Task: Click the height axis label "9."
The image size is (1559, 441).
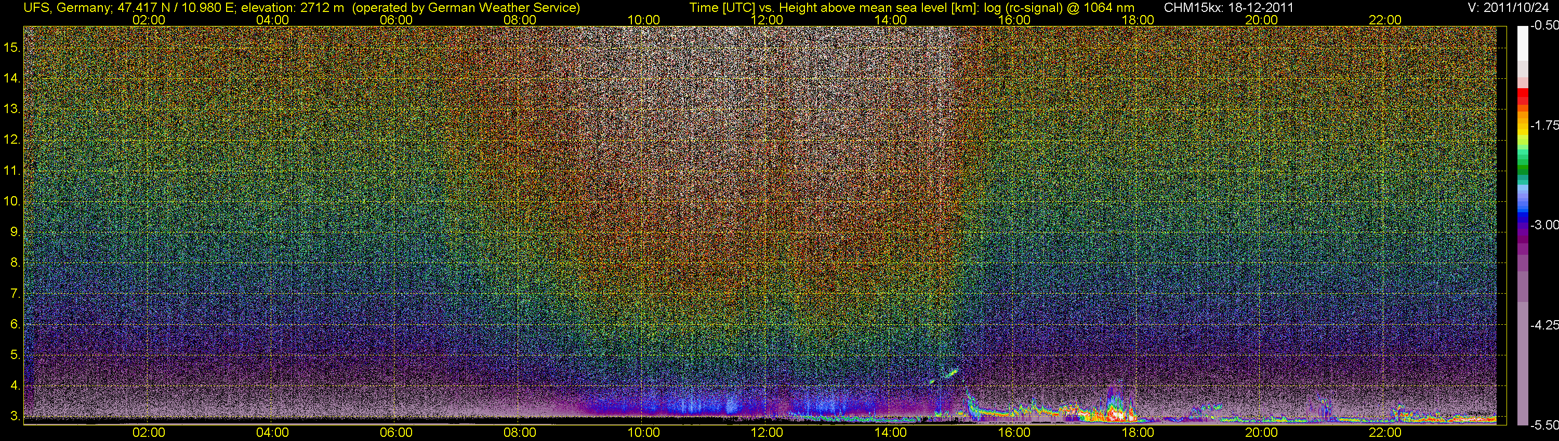Action: (15, 232)
